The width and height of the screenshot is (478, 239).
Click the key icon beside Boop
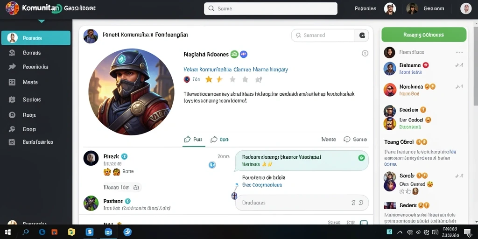(12, 129)
